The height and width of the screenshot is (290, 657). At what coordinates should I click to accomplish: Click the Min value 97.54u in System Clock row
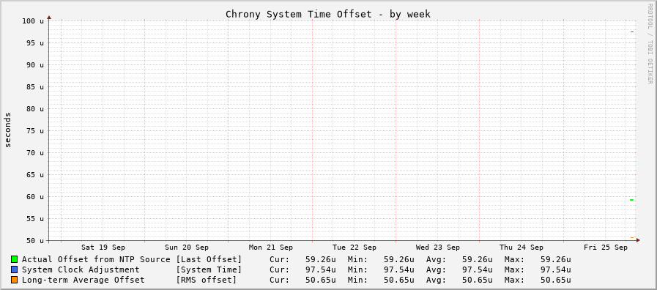[x=399, y=269]
